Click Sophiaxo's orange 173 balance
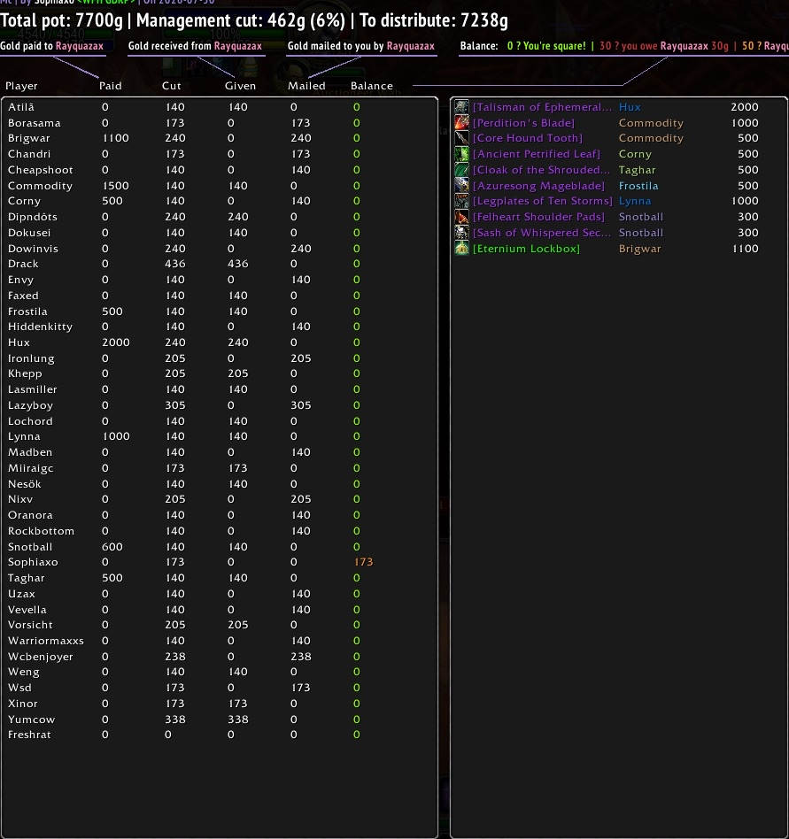 [363, 562]
